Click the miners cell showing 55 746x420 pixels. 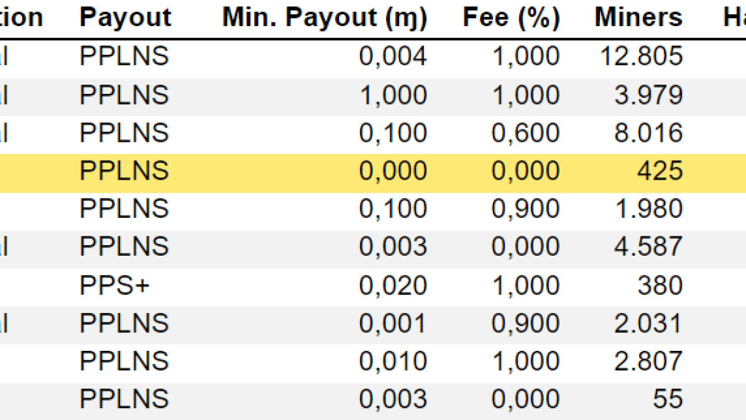pyautogui.click(x=668, y=399)
